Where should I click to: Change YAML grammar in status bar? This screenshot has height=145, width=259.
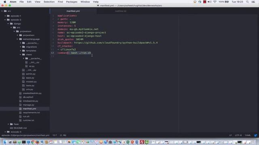tap(248, 135)
